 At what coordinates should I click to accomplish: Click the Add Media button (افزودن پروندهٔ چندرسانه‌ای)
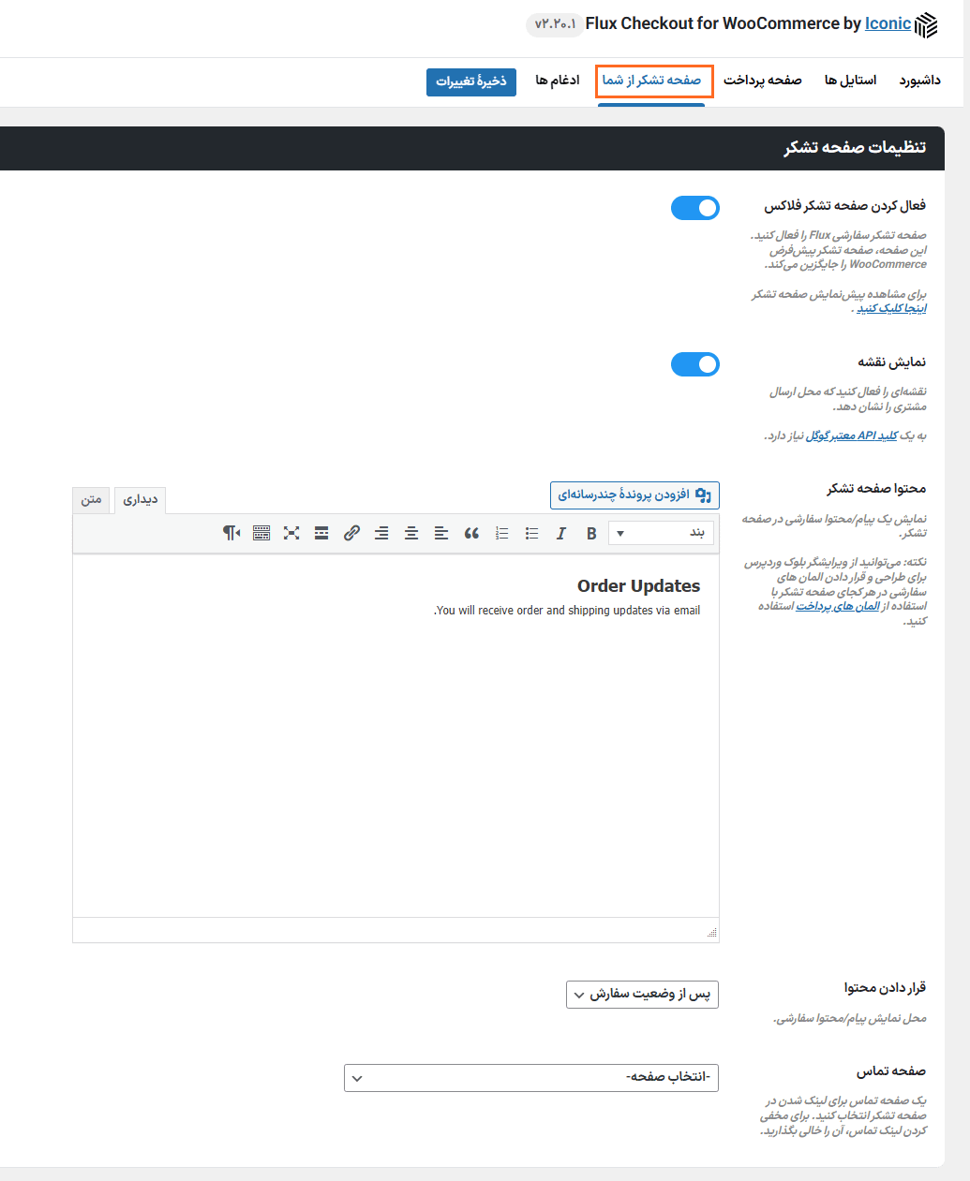coord(634,495)
